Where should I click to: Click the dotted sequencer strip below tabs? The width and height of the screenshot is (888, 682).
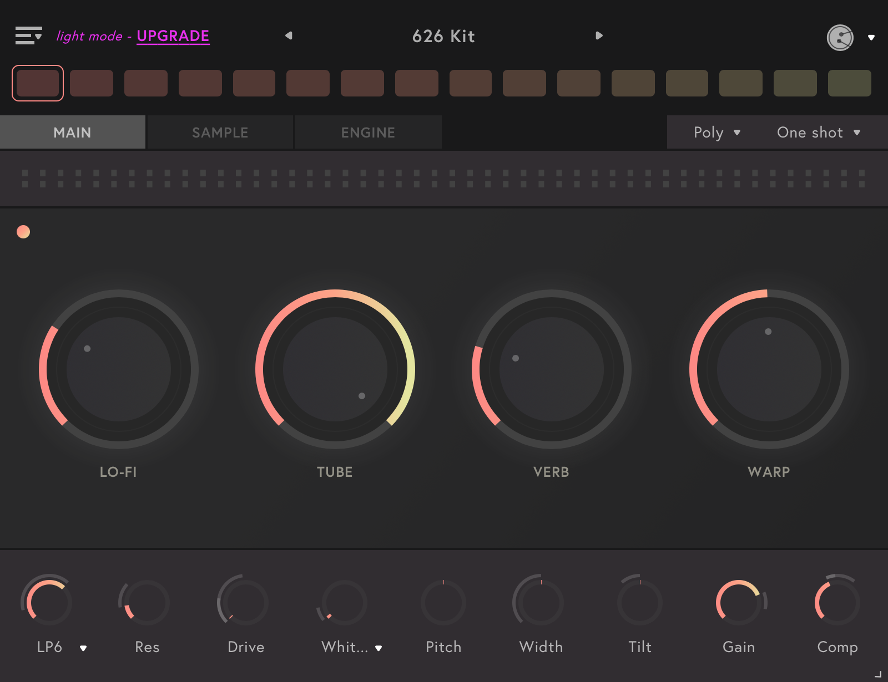[444, 179]
